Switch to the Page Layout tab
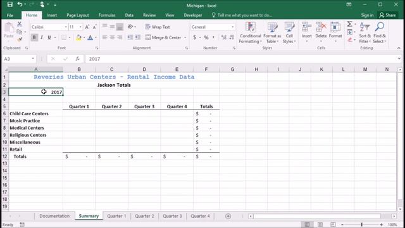The image size is (405, 228). (77, 15)
